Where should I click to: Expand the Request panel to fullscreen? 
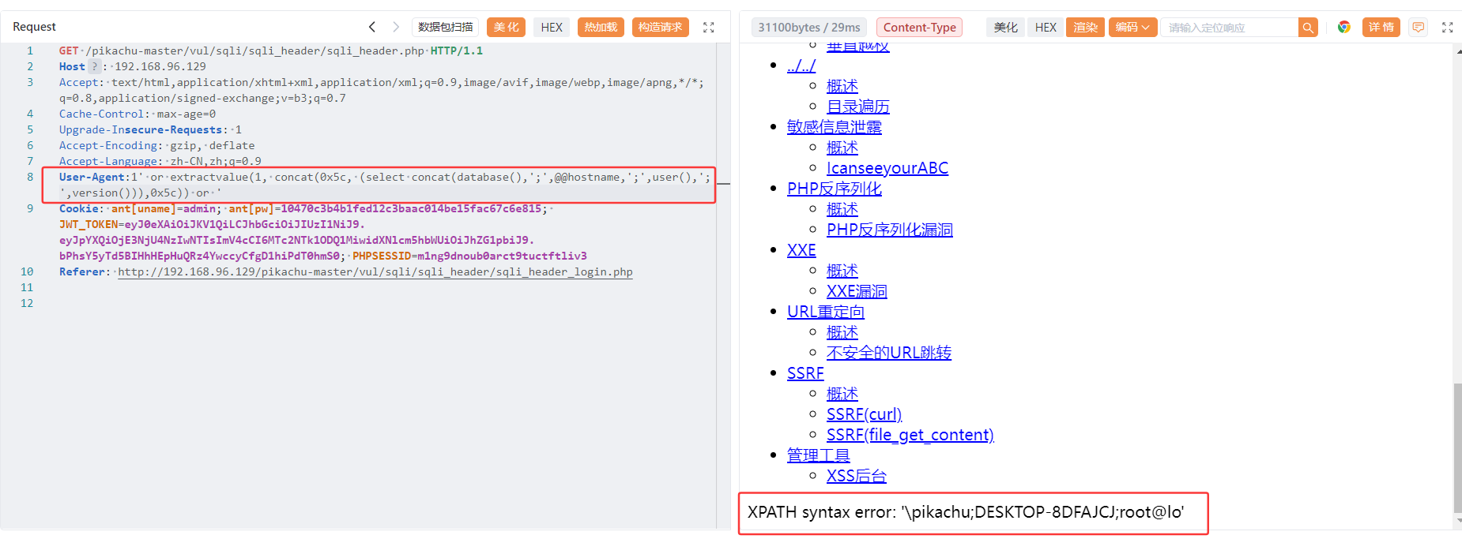[x=709, y=28]
